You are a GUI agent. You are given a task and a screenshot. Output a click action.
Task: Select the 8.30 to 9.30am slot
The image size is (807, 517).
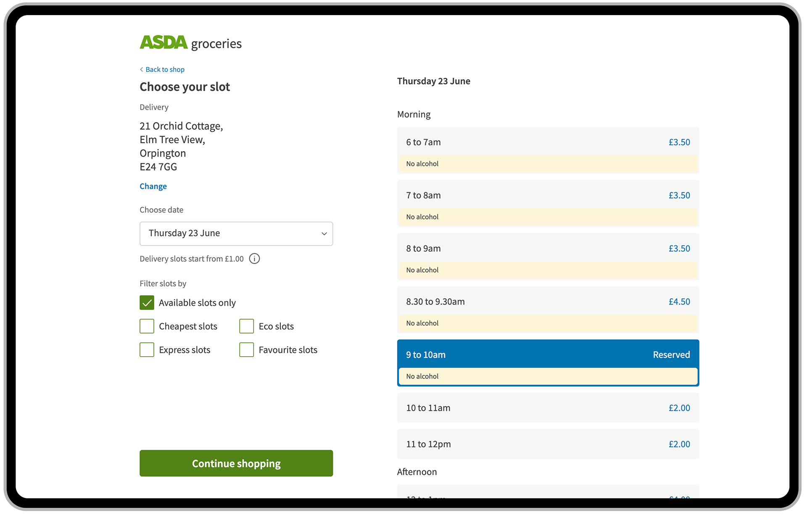[x=548, y=302]
